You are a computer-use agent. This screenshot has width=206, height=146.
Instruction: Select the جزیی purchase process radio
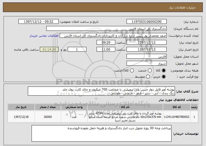coord(164,77)
